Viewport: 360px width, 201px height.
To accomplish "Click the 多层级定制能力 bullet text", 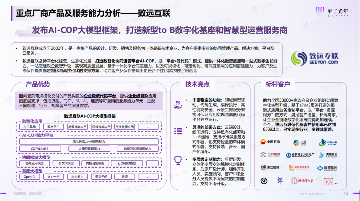I will point(219,172).
